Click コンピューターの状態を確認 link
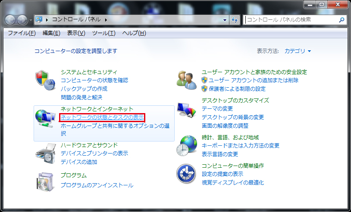351x212 pixels. point(94,80)
